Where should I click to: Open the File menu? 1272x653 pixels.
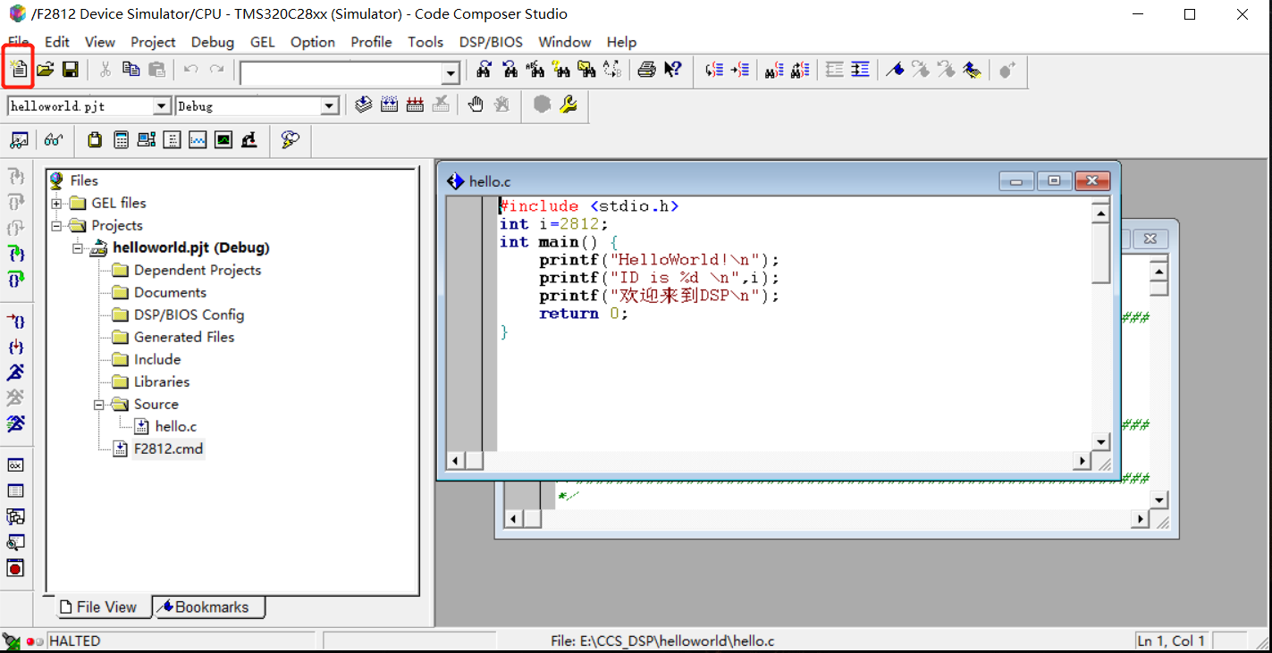click(x=19, y=42)
